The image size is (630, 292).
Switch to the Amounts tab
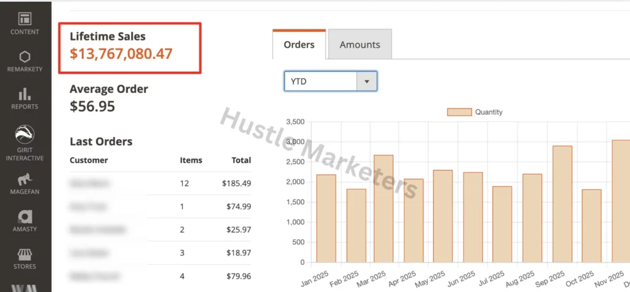point(360,44)
